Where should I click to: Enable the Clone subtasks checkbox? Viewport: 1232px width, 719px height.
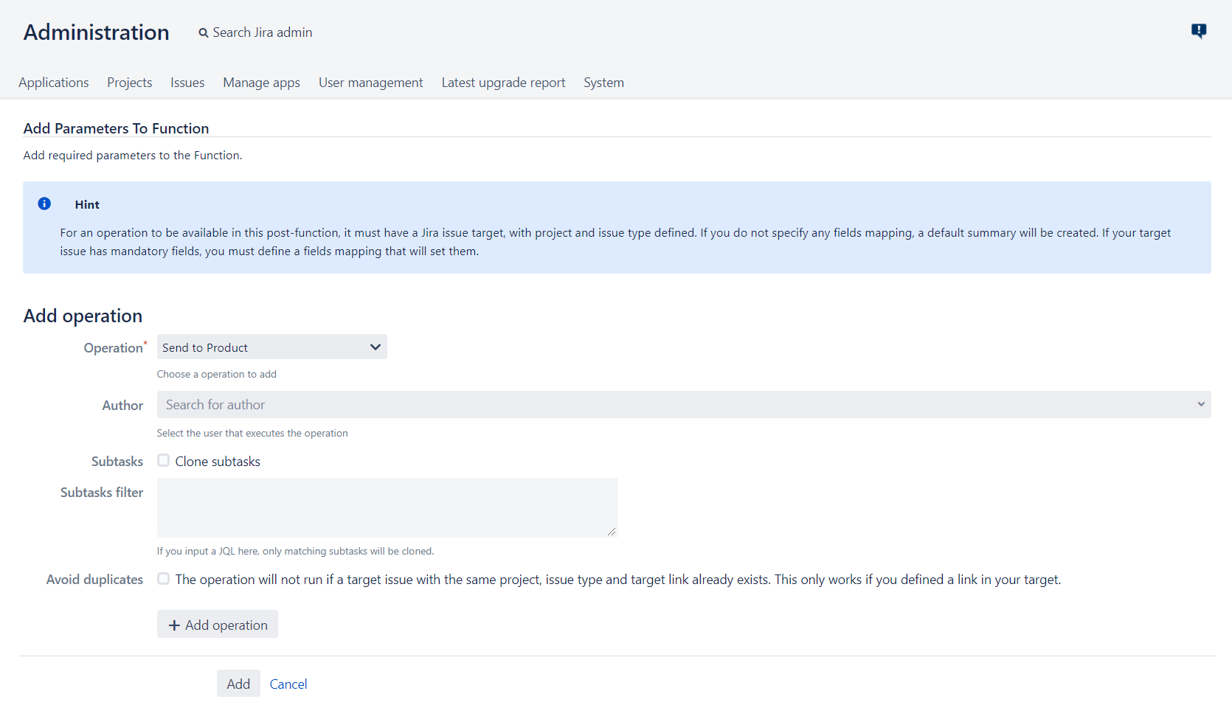point(163,460)
